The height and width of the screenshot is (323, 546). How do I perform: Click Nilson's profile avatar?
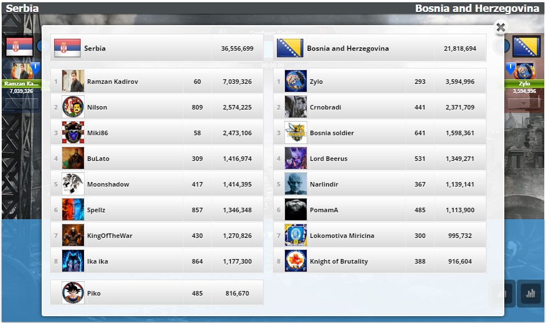coord(73,107)
